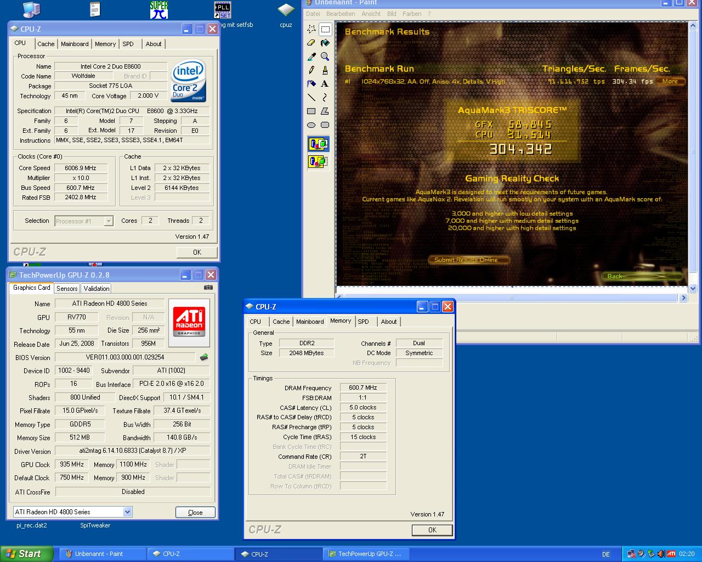The image size is (702, 562).
Task: Select the Brush tool in Paint
Action: point(325,70)
